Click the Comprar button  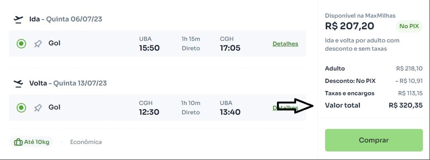(x=374, y=140)
